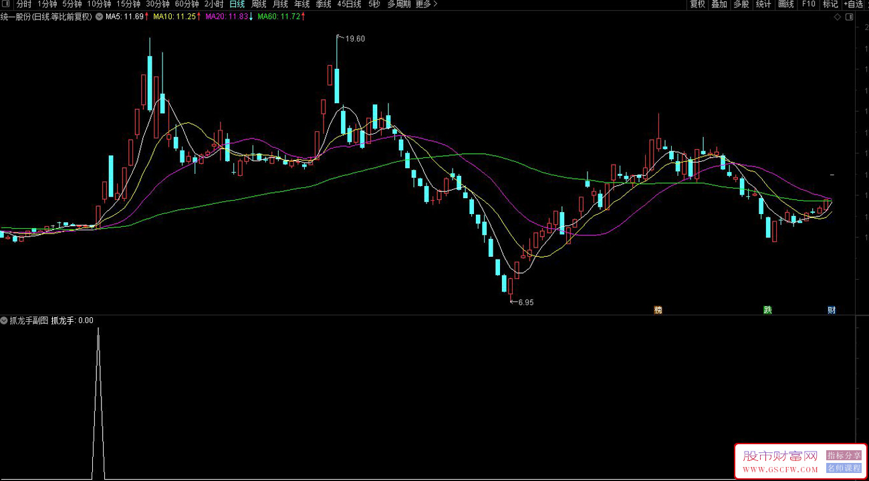Viewport: 869px width, 481px height.
Task: Open the 名师课程 link
Action: tap(844, 468)
